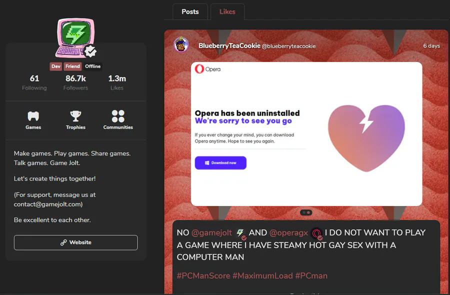Image resolution: width=450 pixels, height=295 pixels.
Task: Open the Games controller icon
Action: (33, 116)
